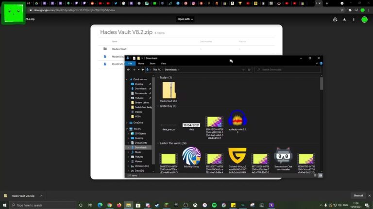Close the Chrome download bar

pyautogui.click(x=370, y=196)
